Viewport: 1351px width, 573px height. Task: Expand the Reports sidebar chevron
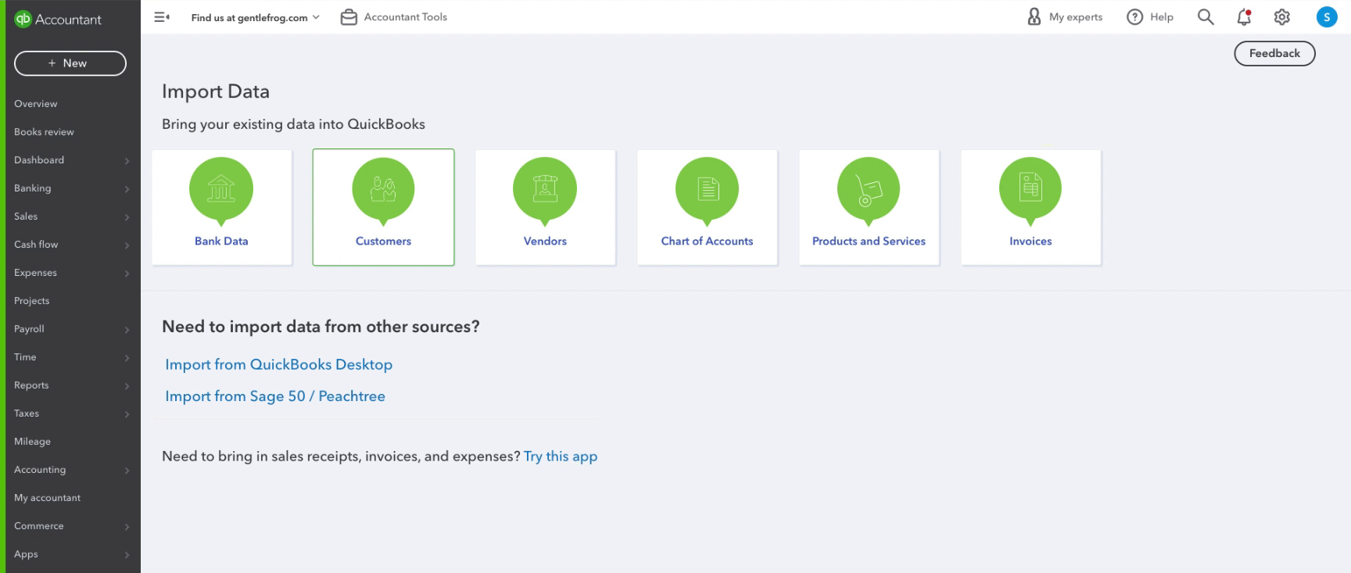pos(127,386)
